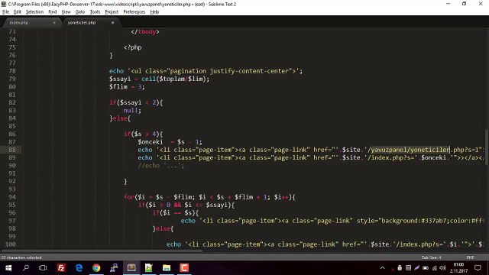The height and width of the screenshot is (275, 489).
Task: Open the Project menu
Action: click(112, 12)
